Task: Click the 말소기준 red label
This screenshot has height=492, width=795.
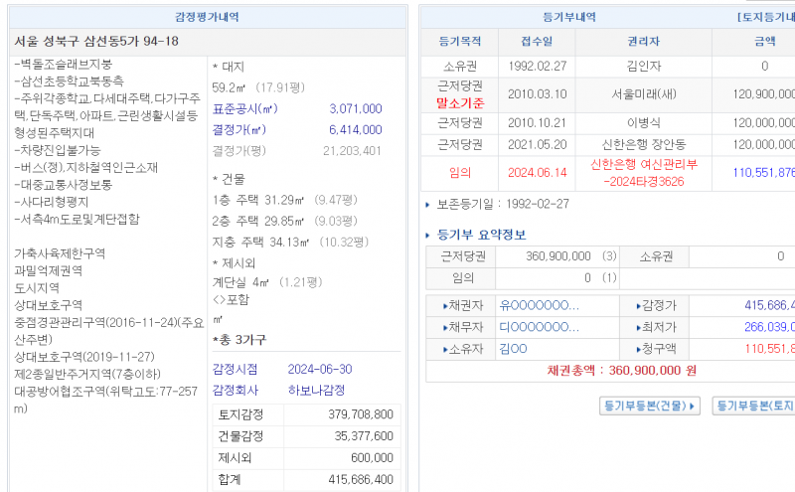Action: (x=460, y=102)
